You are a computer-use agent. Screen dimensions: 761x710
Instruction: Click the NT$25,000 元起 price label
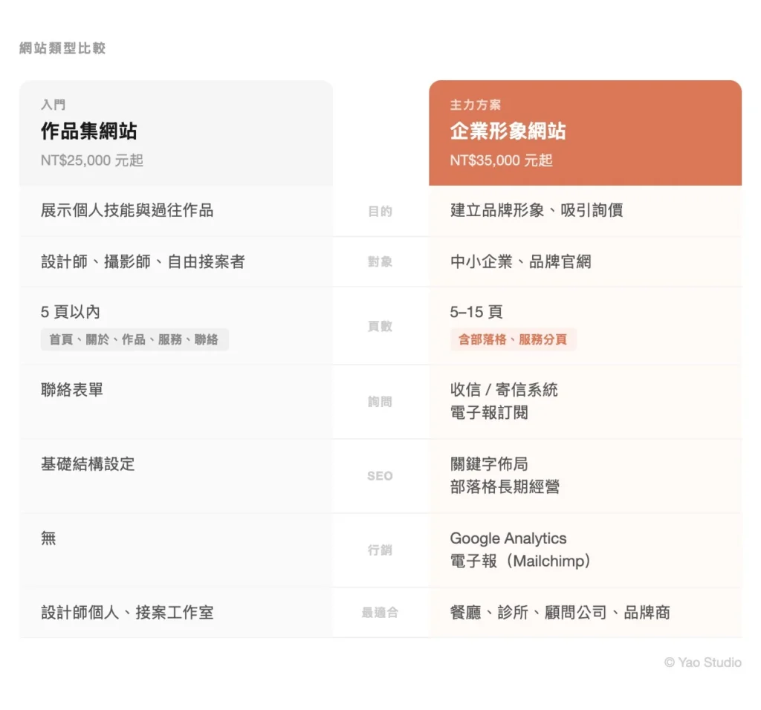pyautogui.click(x=91, y=160)
